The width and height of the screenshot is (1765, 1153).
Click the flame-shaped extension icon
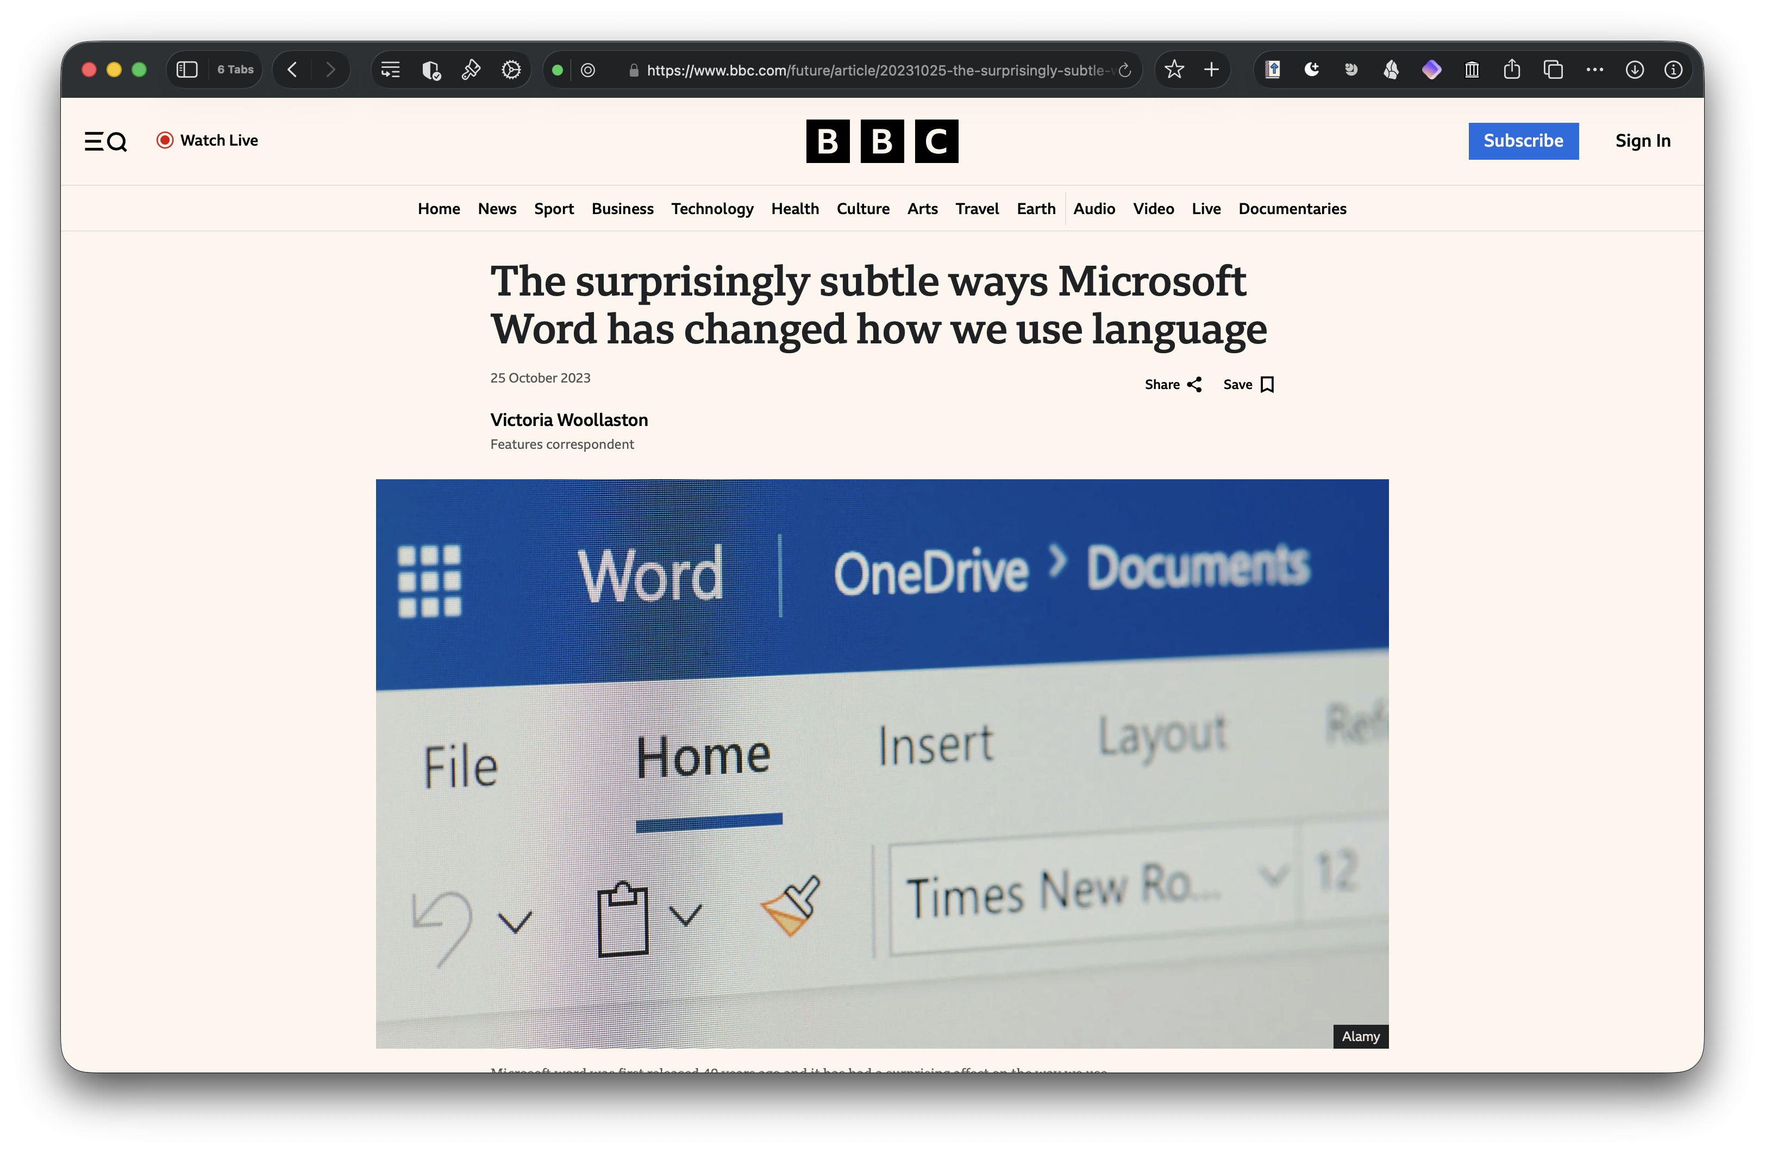point(1391,70)
